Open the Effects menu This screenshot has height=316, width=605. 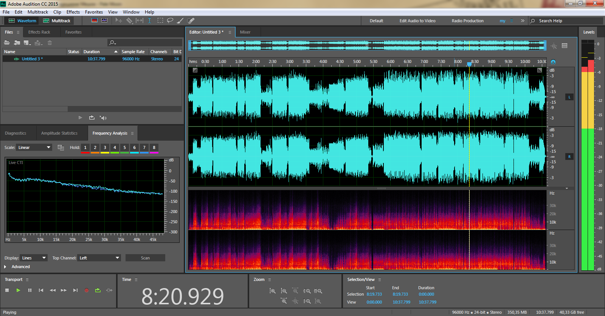[x=73, y=12]
